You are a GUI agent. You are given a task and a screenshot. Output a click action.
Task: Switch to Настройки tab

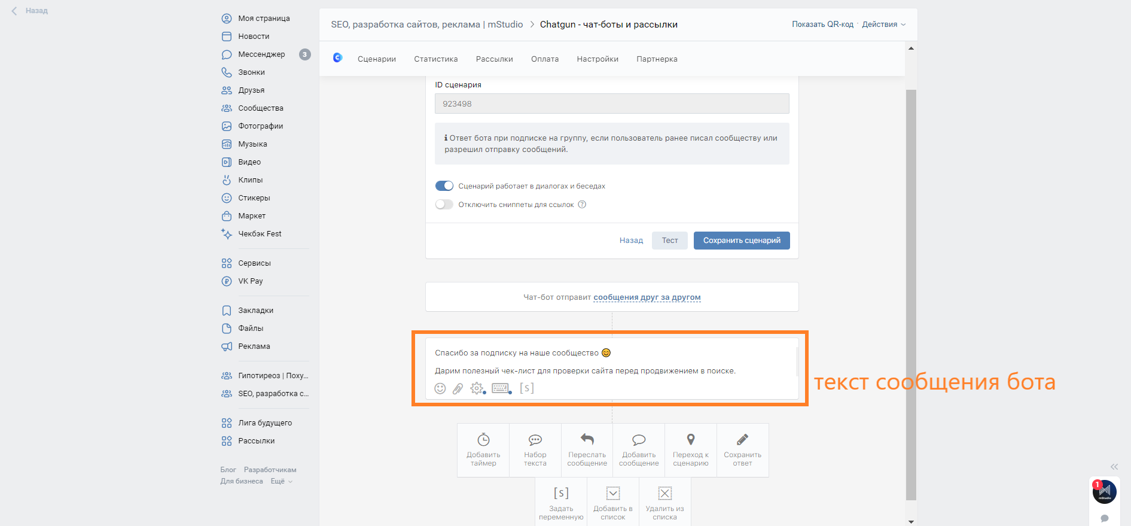pyautogui.click(x=597, y=59)
